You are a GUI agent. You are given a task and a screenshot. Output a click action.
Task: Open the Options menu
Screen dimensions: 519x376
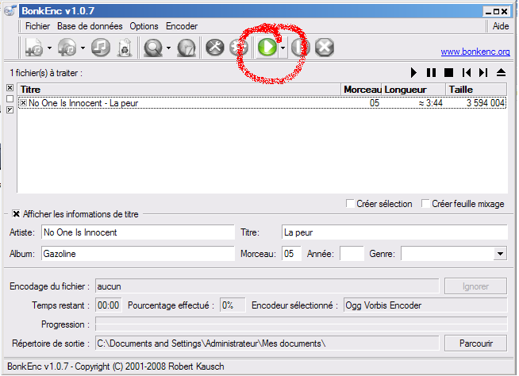(x=144, y=26)
